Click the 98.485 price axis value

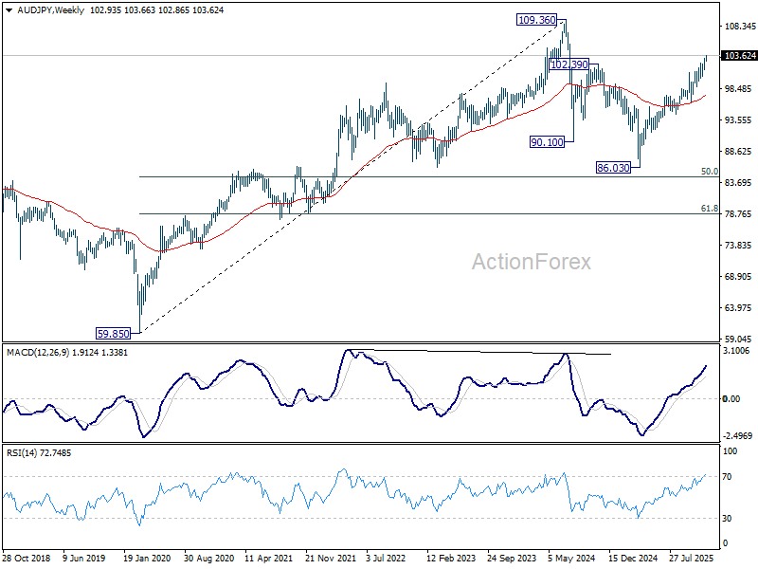click(x=738, y=88)
